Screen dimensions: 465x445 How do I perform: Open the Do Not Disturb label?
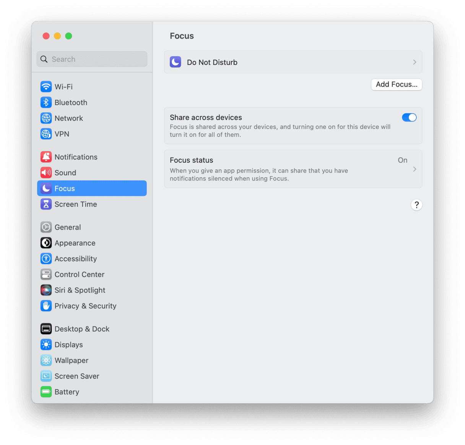pos(212,62)
